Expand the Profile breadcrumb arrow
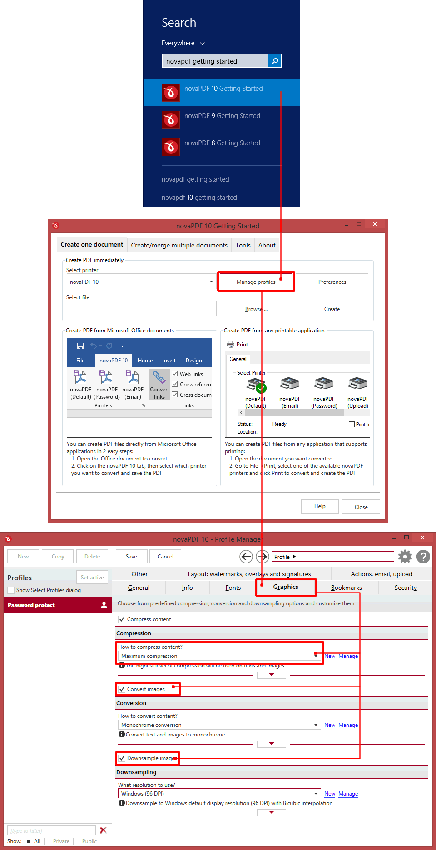Screen dimensions: 436x850 (x=294, y=557)
